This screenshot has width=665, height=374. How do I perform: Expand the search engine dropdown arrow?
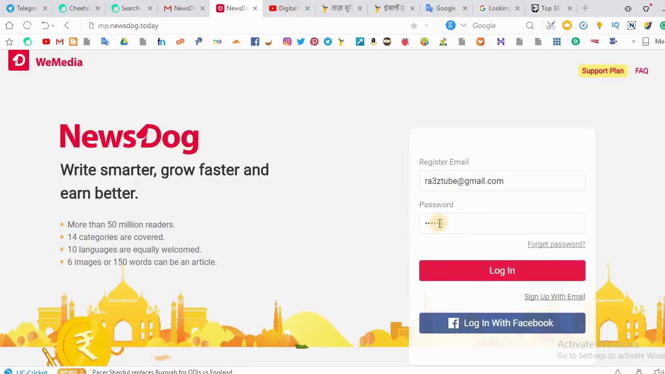[463, 25]
